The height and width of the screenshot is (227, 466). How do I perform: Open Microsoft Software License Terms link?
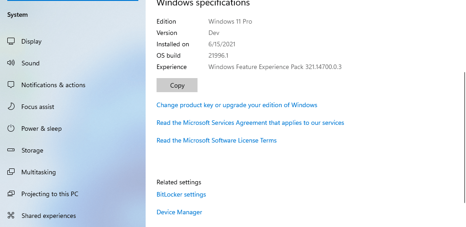point(216,140)
